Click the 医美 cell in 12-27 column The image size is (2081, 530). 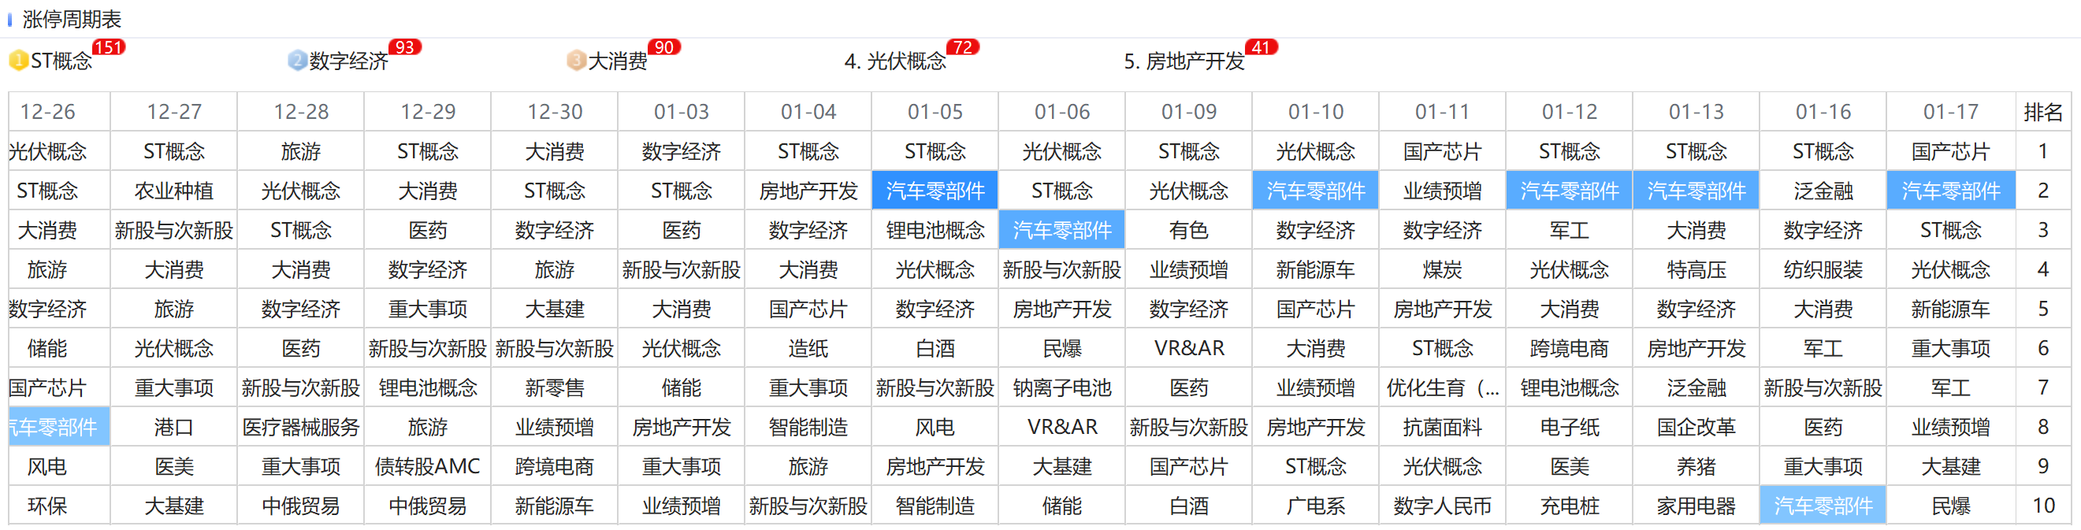tap(173, 466)
